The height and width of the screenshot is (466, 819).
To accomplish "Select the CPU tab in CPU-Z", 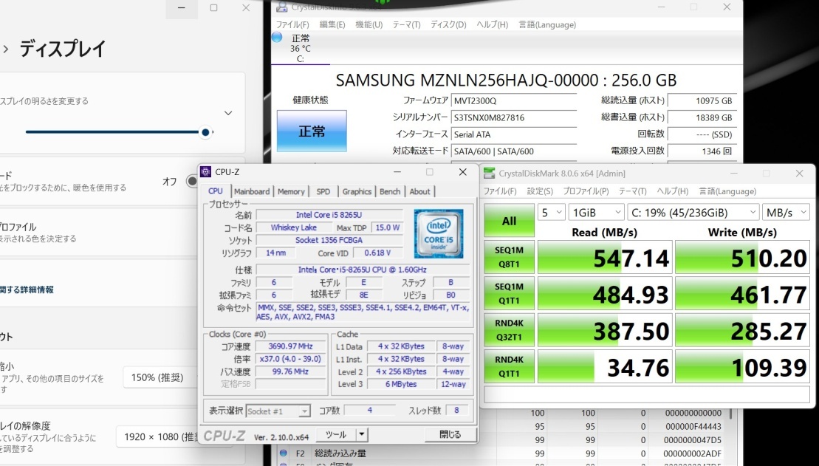I will click(x=215, y=191).
